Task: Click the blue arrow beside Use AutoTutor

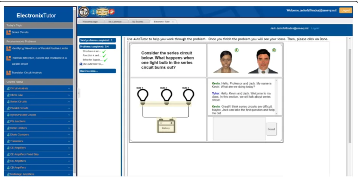Action: 81,64
